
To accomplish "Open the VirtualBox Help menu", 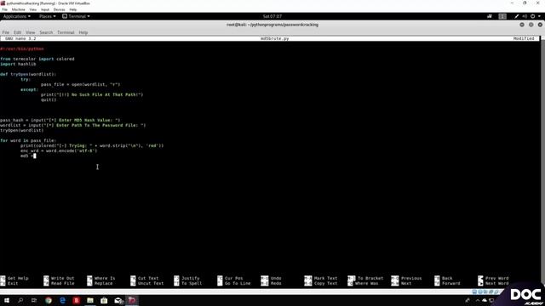I will (x=73, y=9).
